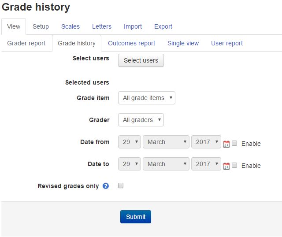Open the Scales tab
The height and width of the screenshot is (237, 282).
70,26
